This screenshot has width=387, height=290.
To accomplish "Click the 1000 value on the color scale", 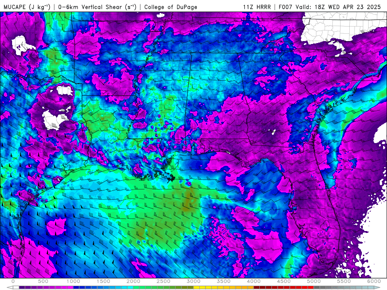I will click(x=74, y=281).
